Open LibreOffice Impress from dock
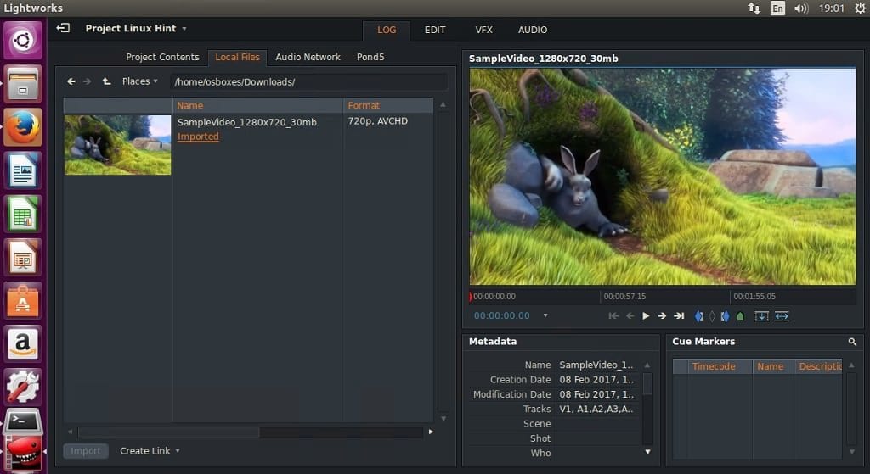This screenshot has height=474, width=870. (23, 258)
